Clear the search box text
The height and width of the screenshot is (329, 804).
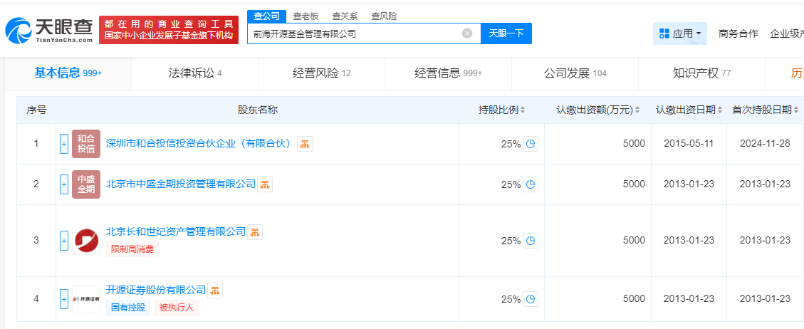coord(466,33)
